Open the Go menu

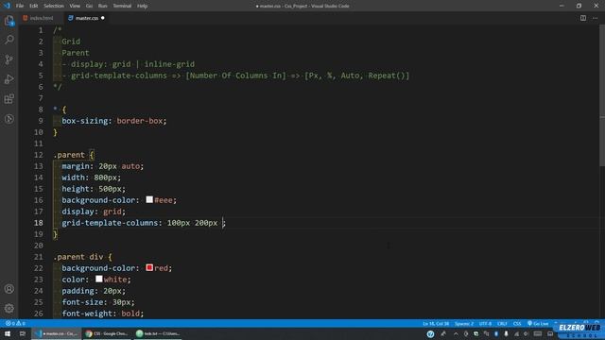(89, 6)
